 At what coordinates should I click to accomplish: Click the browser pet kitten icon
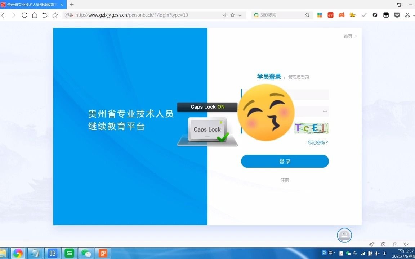[352, 15]
